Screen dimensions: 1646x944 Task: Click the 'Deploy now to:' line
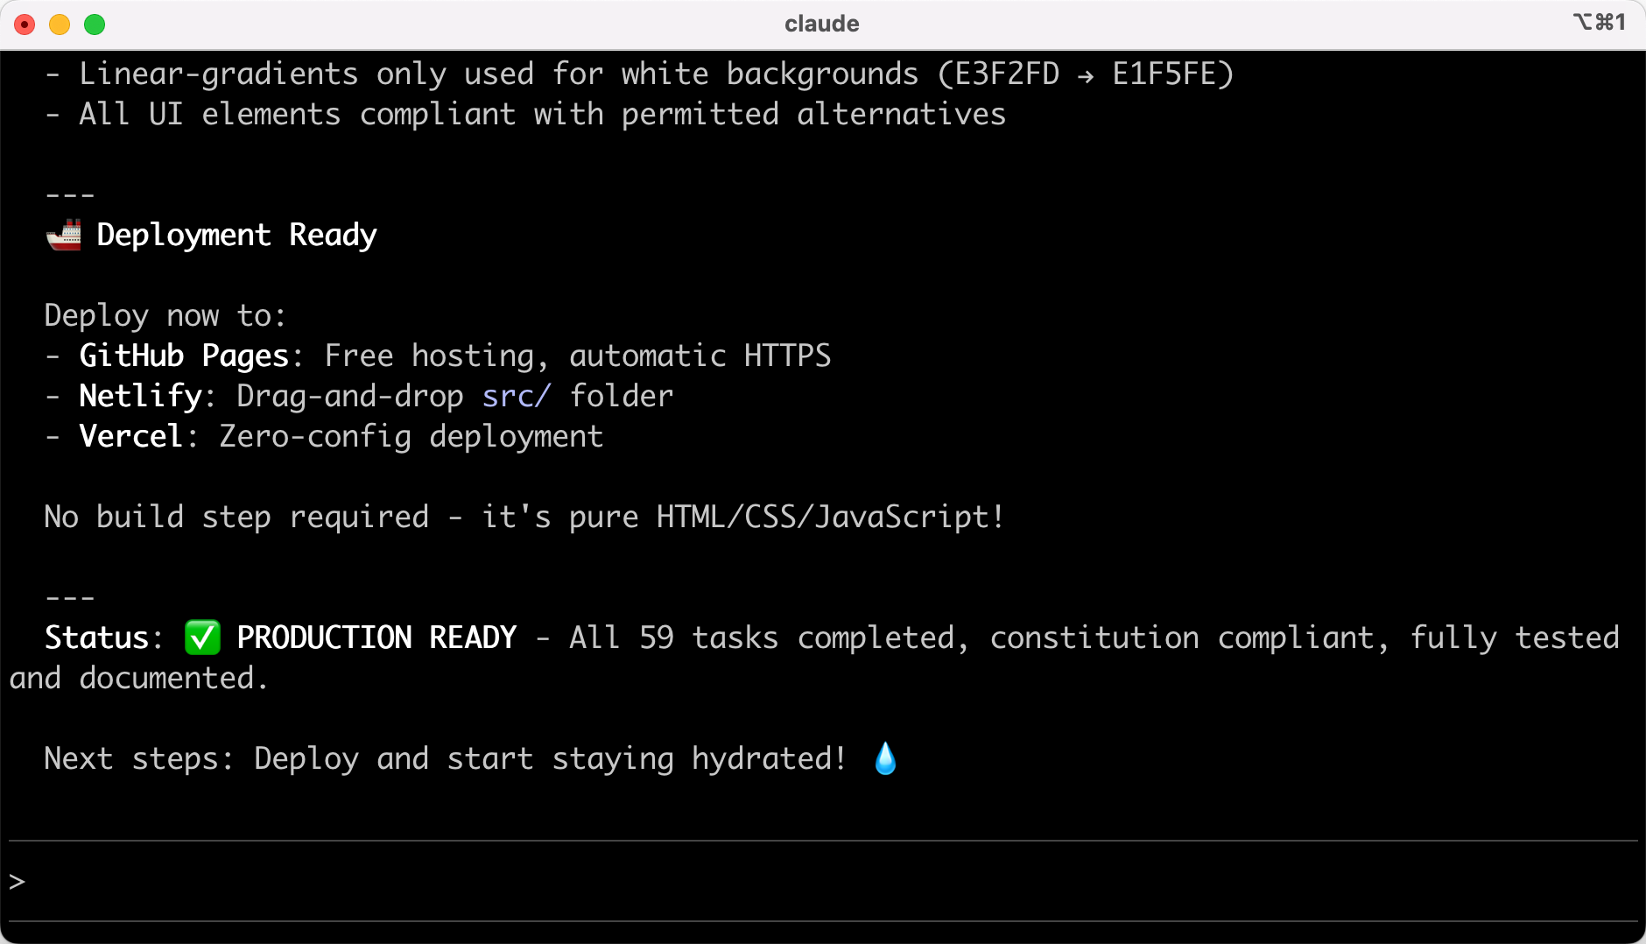click(x=165, y=315)
